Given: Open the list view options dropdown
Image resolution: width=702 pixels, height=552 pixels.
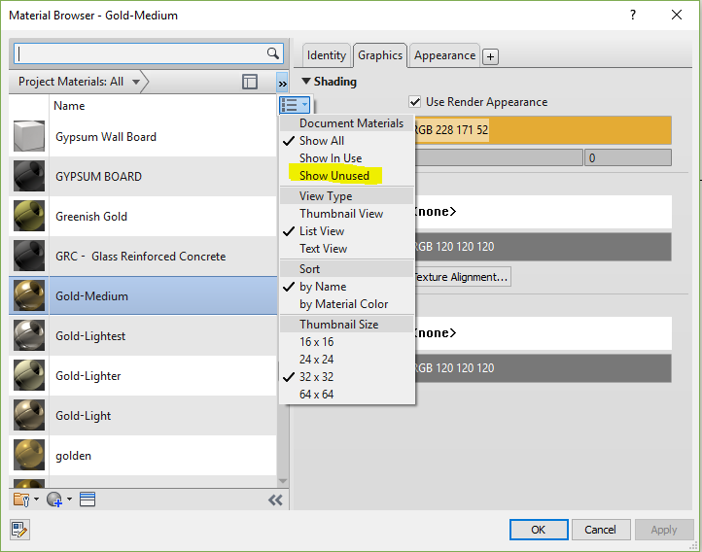Looking at the screenshot, I should pos(294,105).
